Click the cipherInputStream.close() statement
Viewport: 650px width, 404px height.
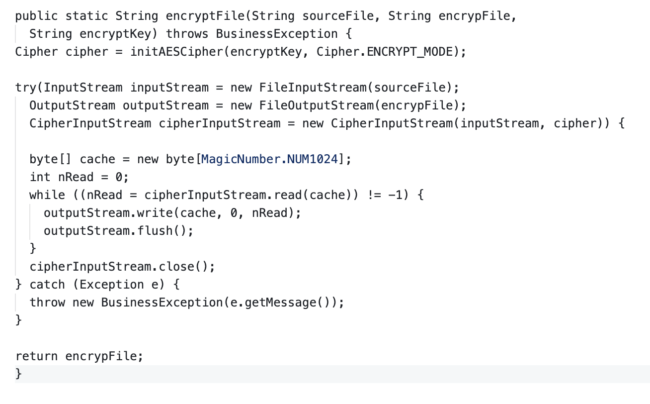tap(122, 267)
